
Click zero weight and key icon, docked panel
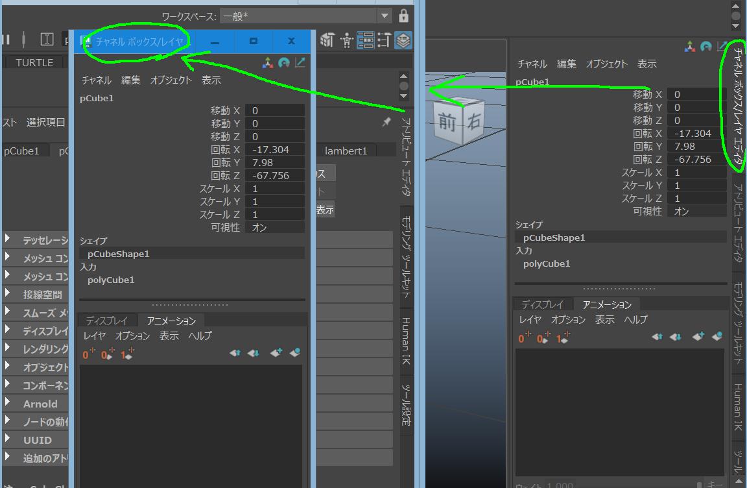click(543, 338)
